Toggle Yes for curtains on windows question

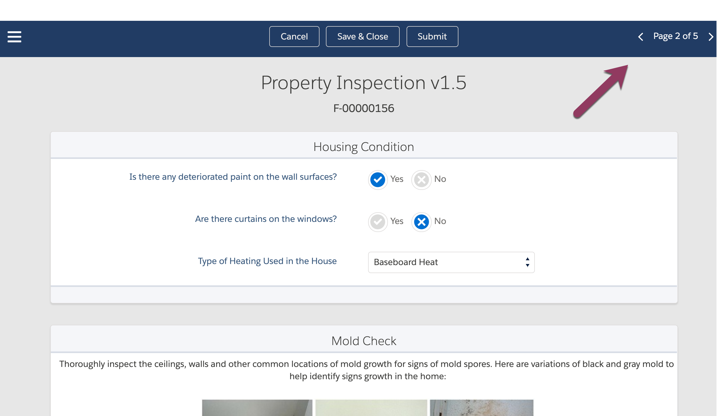(x=378, y=221)
